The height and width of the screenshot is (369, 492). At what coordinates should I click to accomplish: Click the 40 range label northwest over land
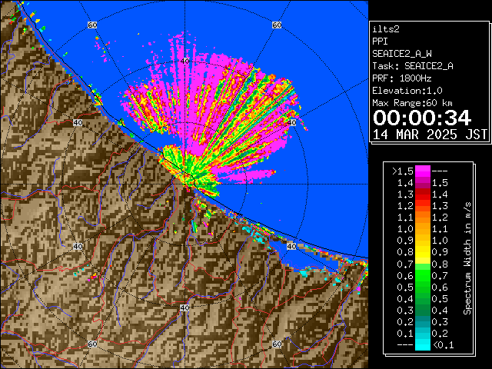point(78,122)
